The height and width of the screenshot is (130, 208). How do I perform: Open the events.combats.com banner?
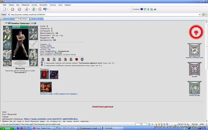tap(194, 51)
